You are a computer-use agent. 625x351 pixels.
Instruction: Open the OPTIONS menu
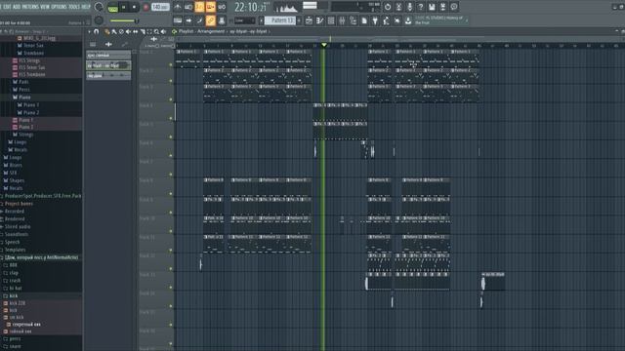60,7
